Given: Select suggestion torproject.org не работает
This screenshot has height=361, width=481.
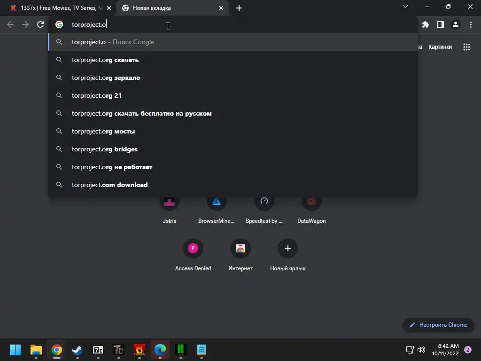Looking at the screenshot, I should pyautogui.click(x=233, y=167).
